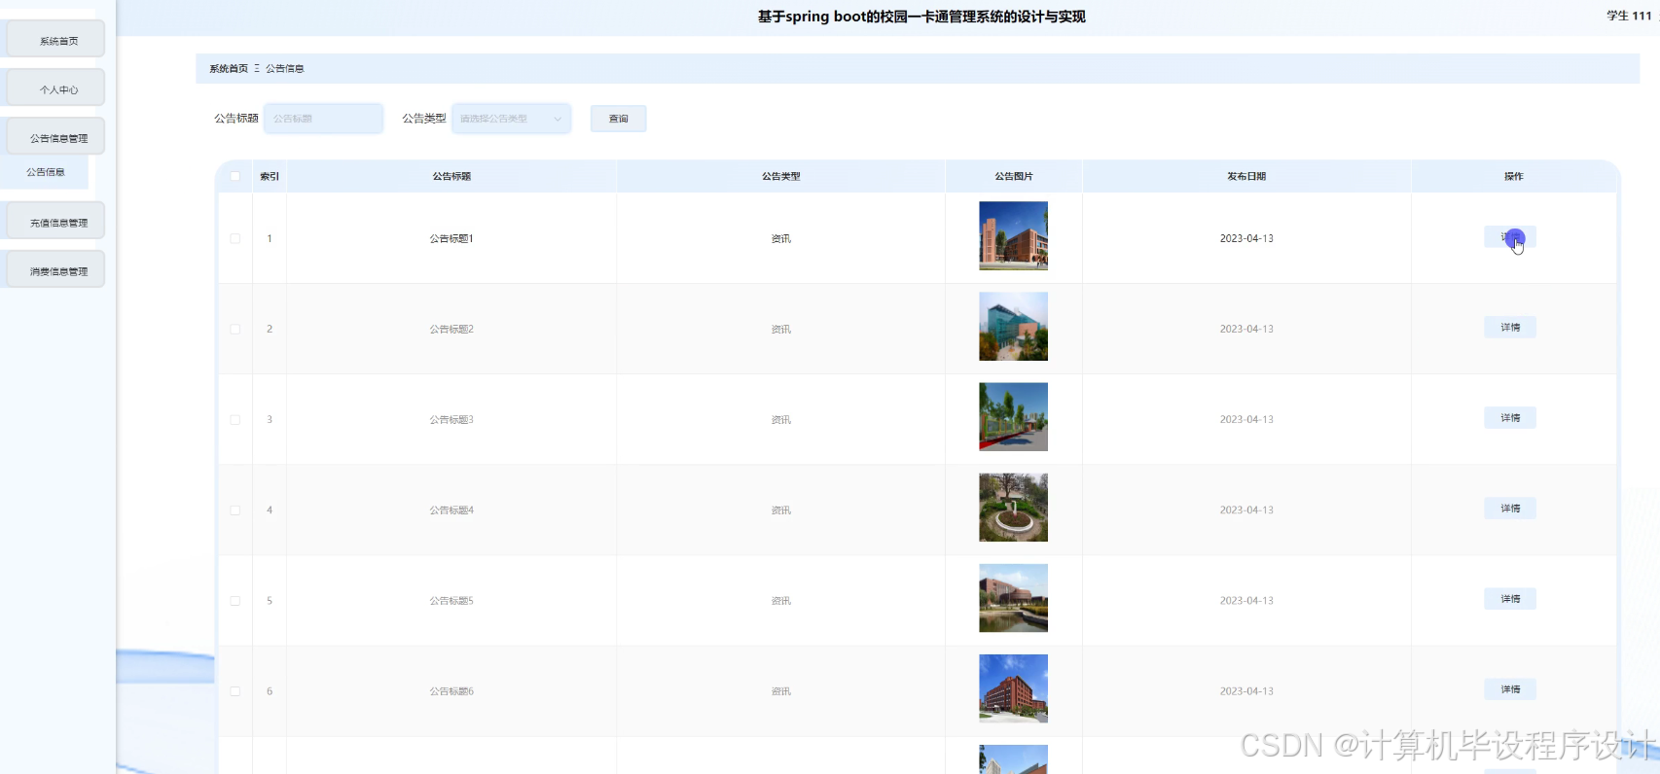The height and width of the screenshot is (774, 1660).
Task: Click the 公告类型 column header
Action: click(x=781, y=176)
